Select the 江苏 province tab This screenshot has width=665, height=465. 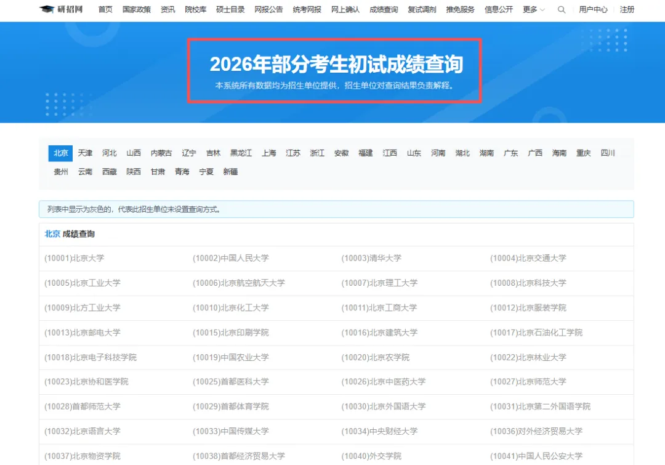click(x=292, y=153)
